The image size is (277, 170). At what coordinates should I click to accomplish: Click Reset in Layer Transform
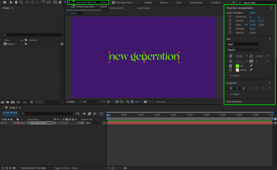click(252, 12)
